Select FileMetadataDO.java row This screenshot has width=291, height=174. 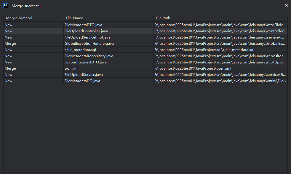[82, 81]
